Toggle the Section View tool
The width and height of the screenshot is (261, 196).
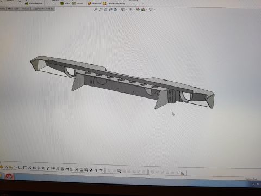tap(110, 9)
